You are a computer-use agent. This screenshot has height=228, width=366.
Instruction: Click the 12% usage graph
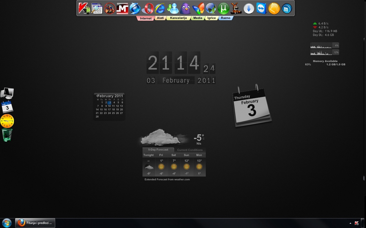coord(325,52)
